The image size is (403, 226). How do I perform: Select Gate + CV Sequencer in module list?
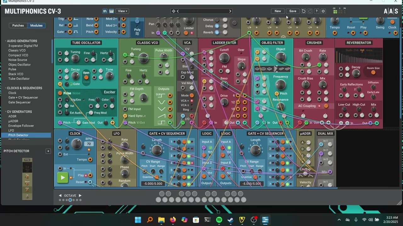[23, 98]
